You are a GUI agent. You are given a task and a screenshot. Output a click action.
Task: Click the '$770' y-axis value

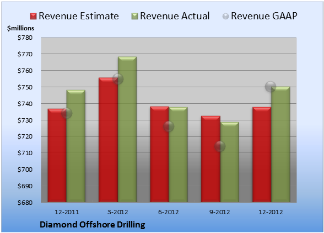pyautogui.click(x=25, y=54)
